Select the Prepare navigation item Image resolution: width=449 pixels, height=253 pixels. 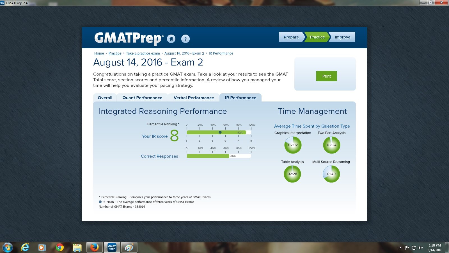291,37
